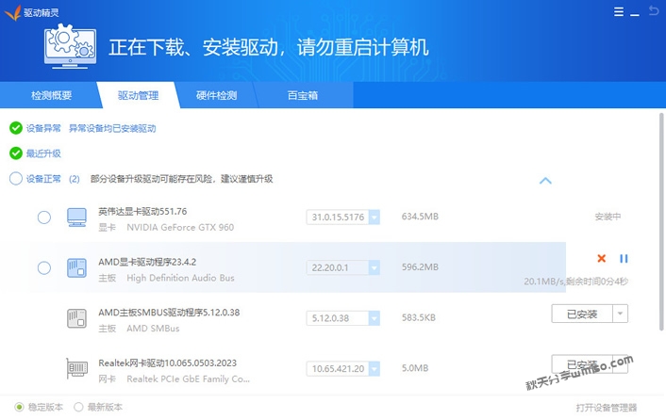Minimize the 驱动精灵 window

click(x=635, y=15)
